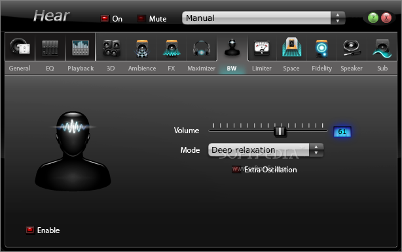This screenshot has height=252, width=402.
Task: Switch to the Limiter tab label
Action: click(x=262, y=69)
